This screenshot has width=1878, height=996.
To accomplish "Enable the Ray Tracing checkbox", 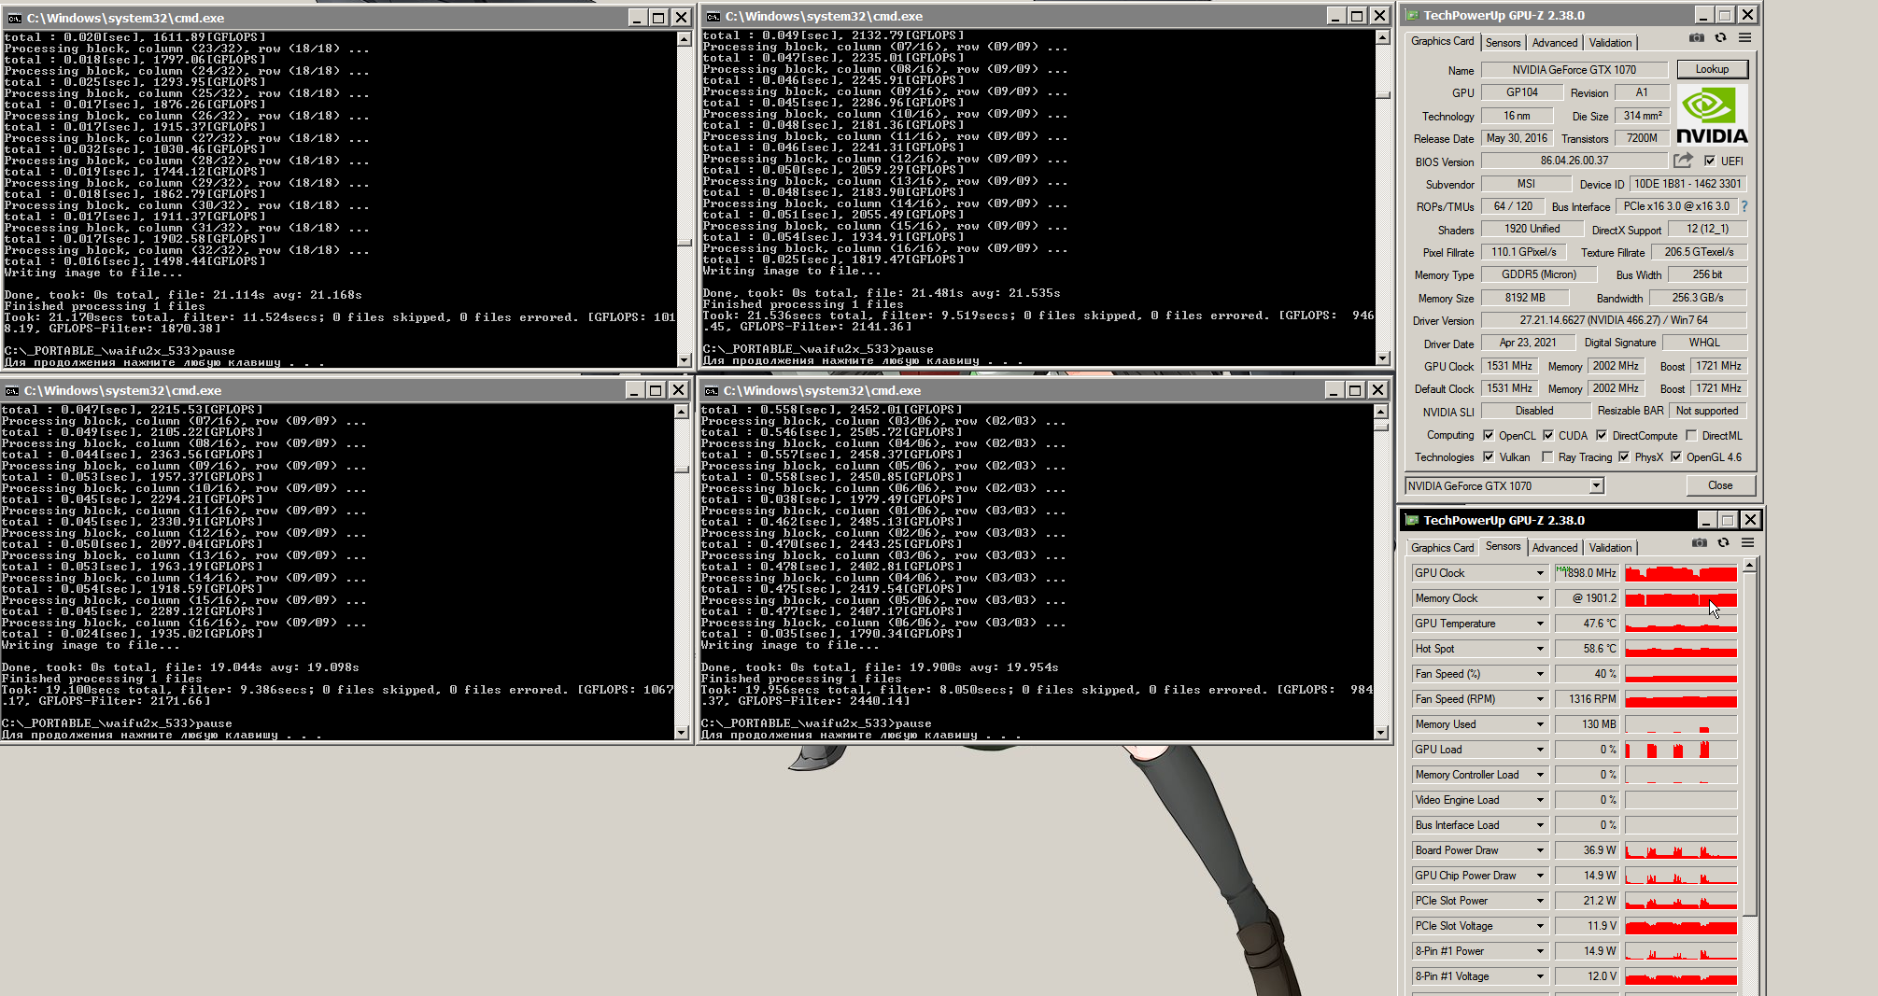I will pos(1547,456).
